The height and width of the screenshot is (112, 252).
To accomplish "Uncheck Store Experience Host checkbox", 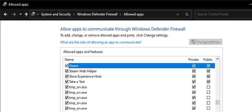I will 67,76.
